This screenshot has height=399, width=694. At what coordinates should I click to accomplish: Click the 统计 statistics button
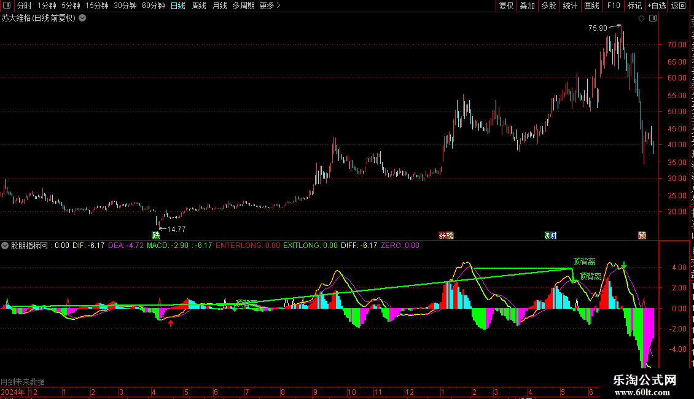coord(569,6)
